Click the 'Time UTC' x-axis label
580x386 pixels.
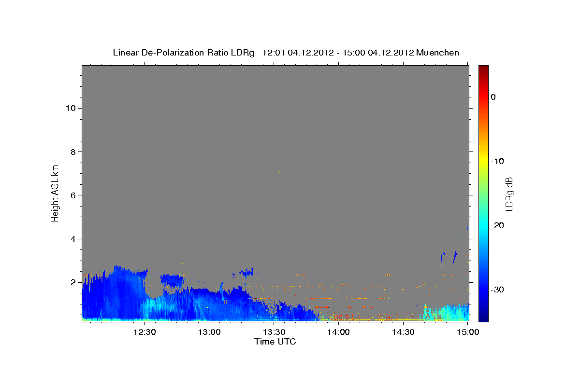click(x=275, y=342)
